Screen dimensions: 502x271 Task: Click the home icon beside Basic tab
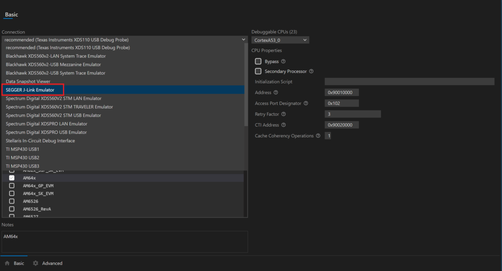click(7, 263)
